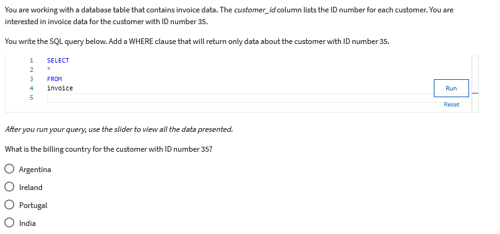Click line number 1 in the gutter
Image resolution: width=500 pixels, height=234 pixels.
point(31,60)
